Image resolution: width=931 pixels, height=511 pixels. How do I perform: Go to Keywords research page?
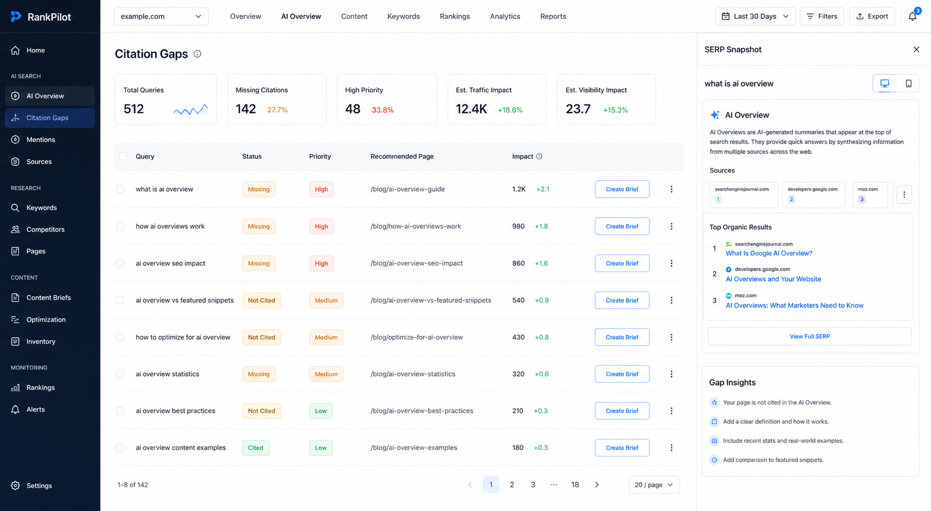[x=50, y=207]
